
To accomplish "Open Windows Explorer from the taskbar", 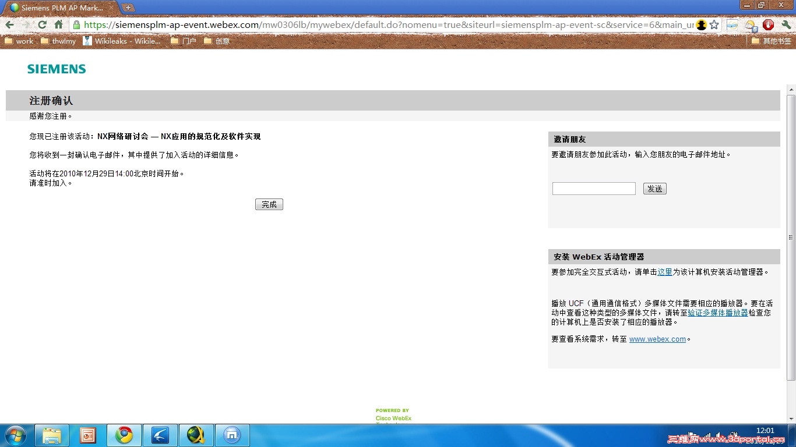I will pyautogui.click(x=52, y=435).
